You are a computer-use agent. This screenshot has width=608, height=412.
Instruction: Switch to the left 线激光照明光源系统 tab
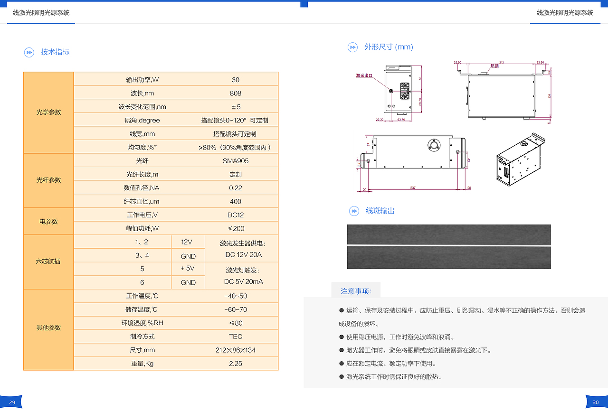(x=41, y=13)
